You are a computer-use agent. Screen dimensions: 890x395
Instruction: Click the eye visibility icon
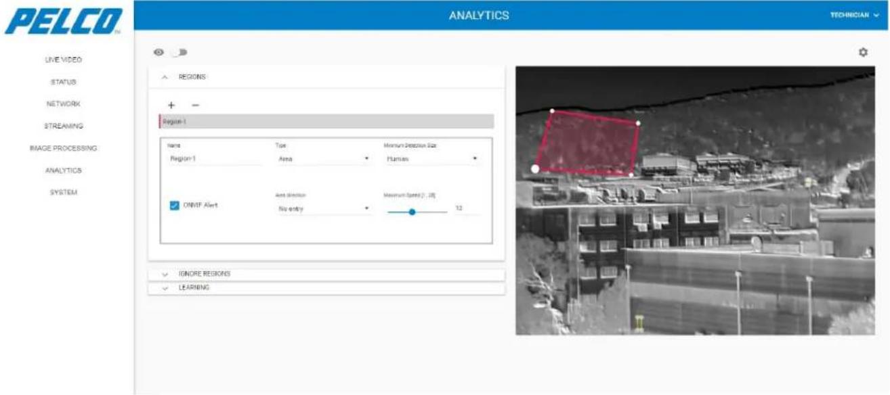160,52
